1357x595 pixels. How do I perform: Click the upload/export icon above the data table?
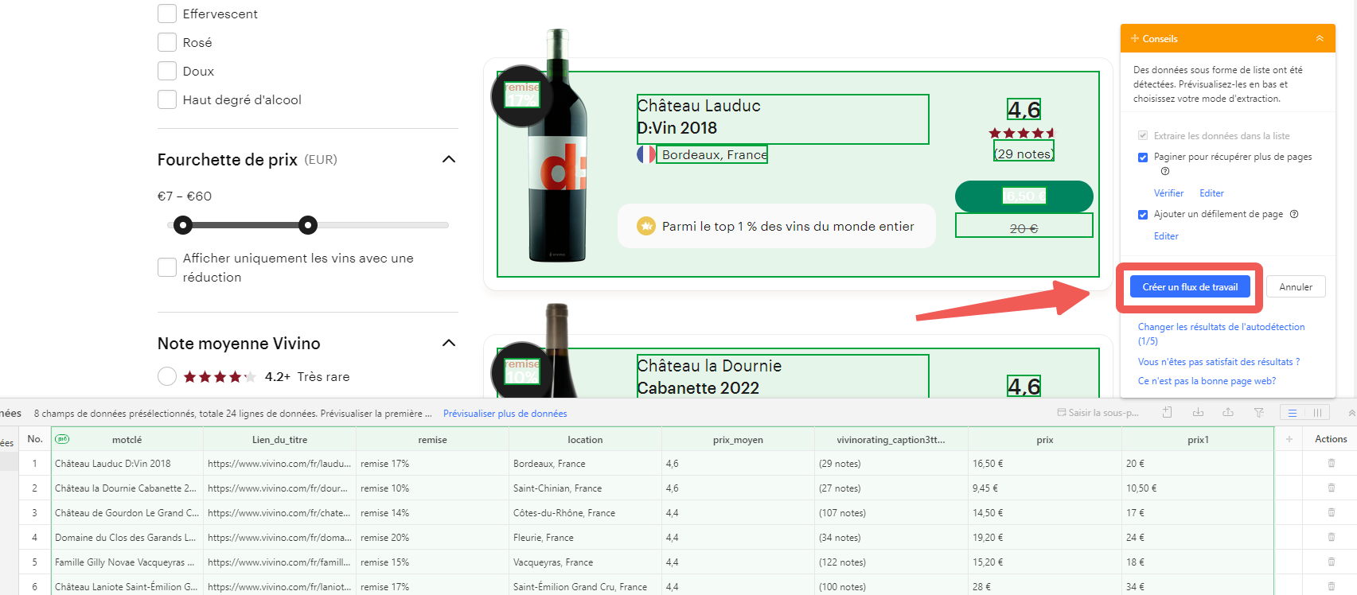point(1228,413)
